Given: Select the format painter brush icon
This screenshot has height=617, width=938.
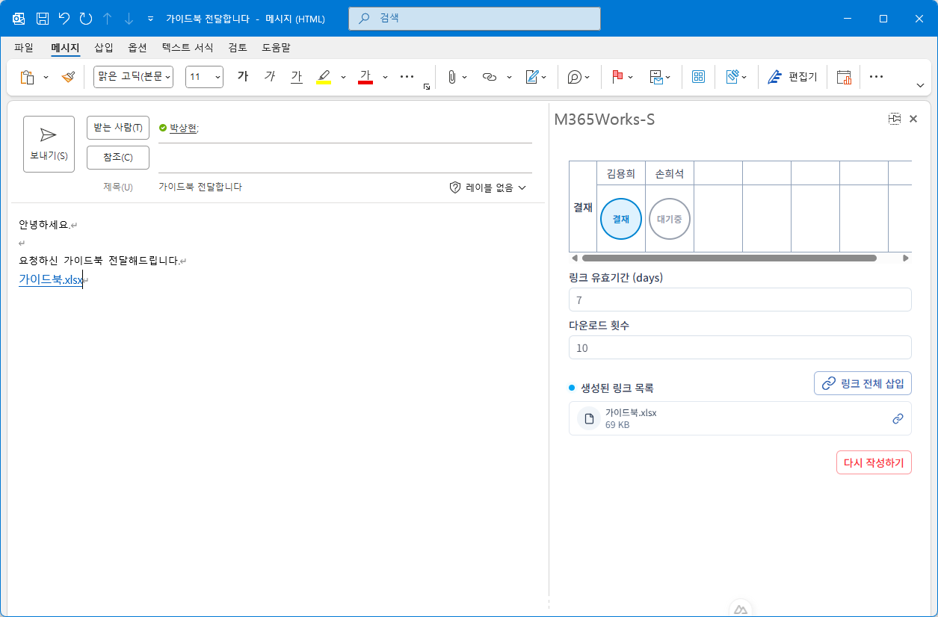Looking at the screenshot, I should click(x=68, y=77).
